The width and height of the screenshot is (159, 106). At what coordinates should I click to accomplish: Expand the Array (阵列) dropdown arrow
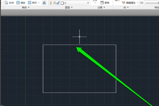pyautogui.click(x=39, y=3)
